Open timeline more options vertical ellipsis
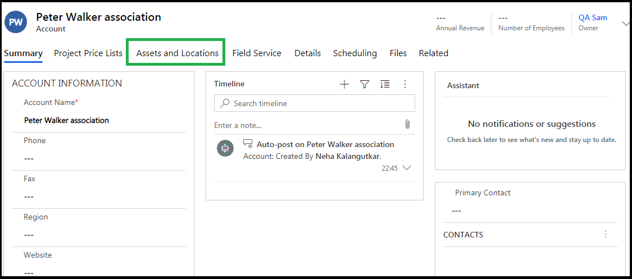Image resolution: width=632 pixels, height=279 pixels. click(405, 84)
